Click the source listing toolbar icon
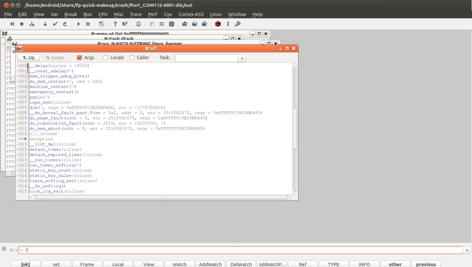Screen dimensions: 472x267 [x=152, y=24]
